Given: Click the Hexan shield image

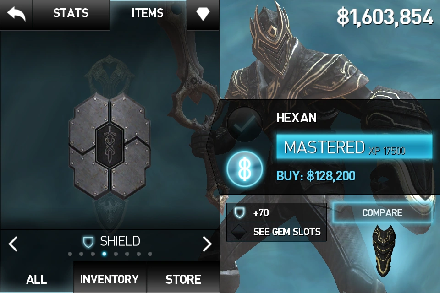Looking at the screenshot, I should 110,146.
